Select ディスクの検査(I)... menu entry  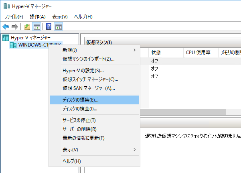click(94, 109)
